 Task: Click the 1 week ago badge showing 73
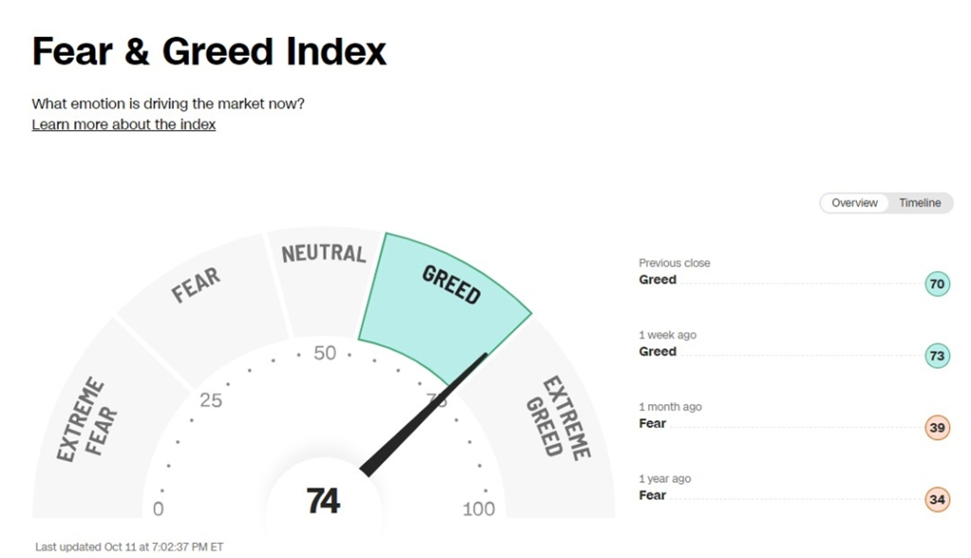tap(937, 356)
